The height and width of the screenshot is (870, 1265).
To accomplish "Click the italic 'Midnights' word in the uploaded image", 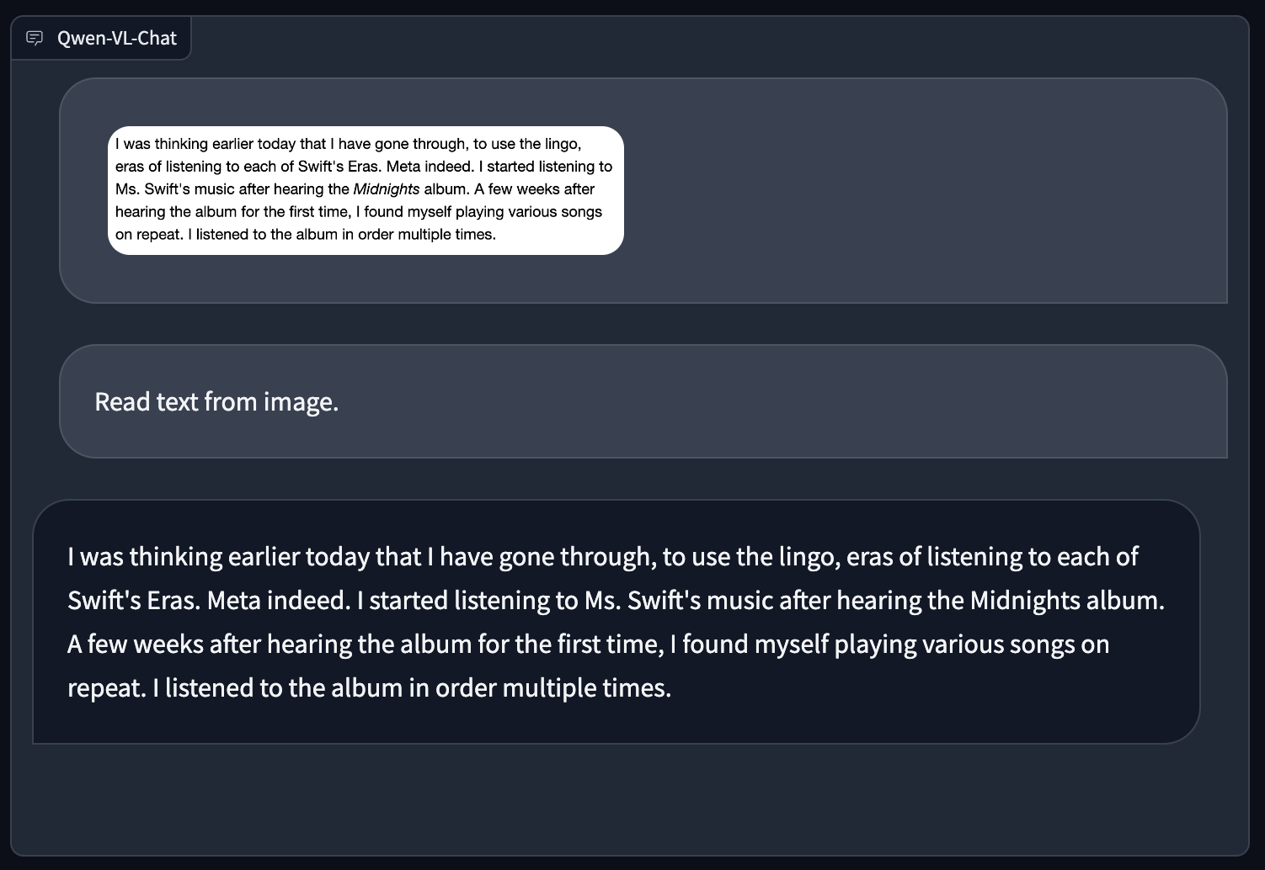I will 386,189.
